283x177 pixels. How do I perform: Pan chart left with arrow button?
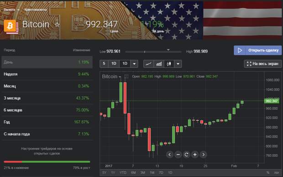tap(169, 155)
